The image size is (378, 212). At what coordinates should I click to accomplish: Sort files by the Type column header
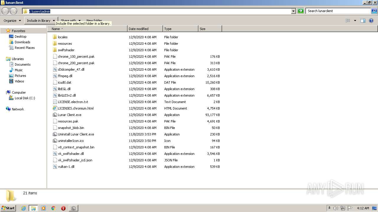pyautogui.click(x=180, y=29)
